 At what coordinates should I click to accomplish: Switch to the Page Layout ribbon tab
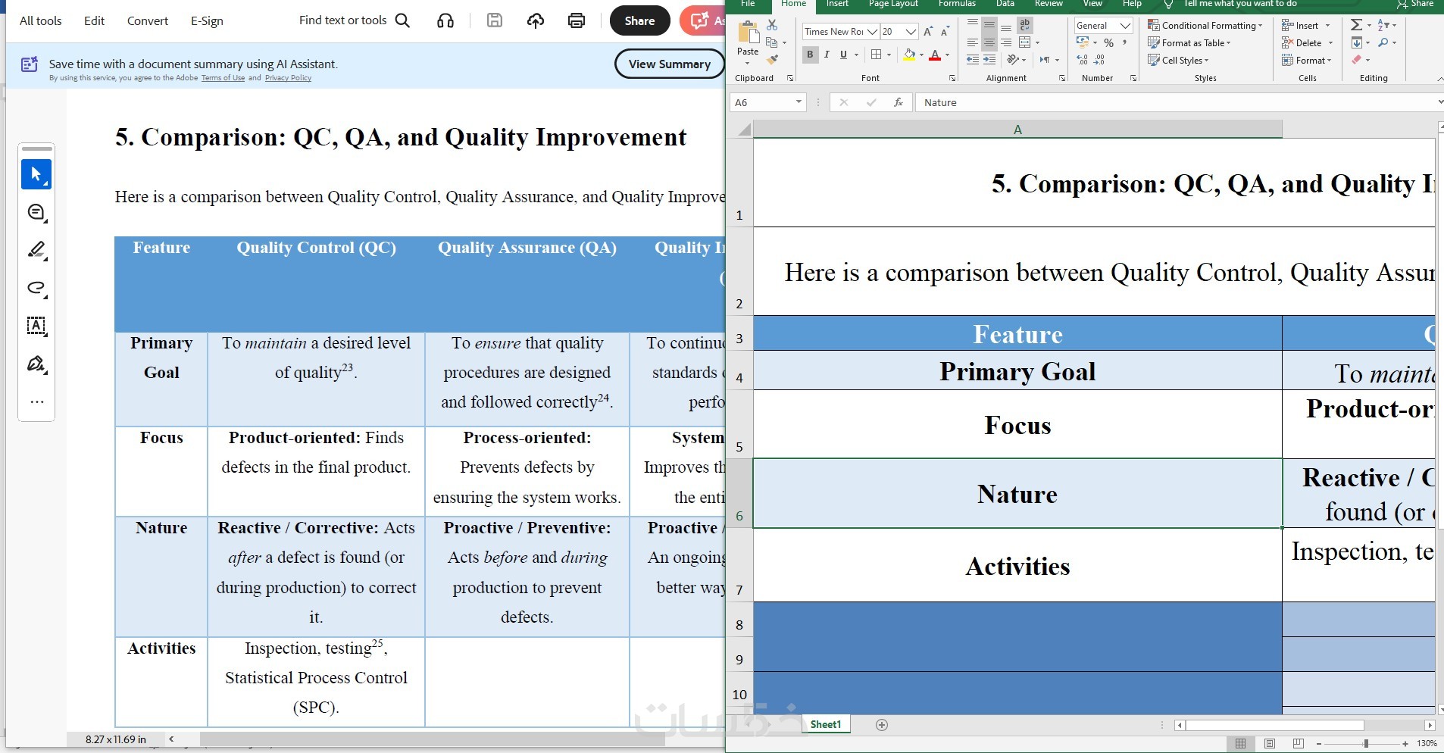[x=893, y=4]
